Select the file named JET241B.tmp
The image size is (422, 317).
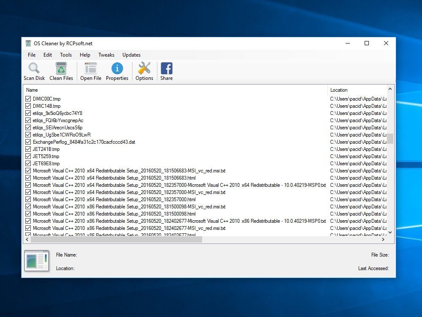[46, 149]
